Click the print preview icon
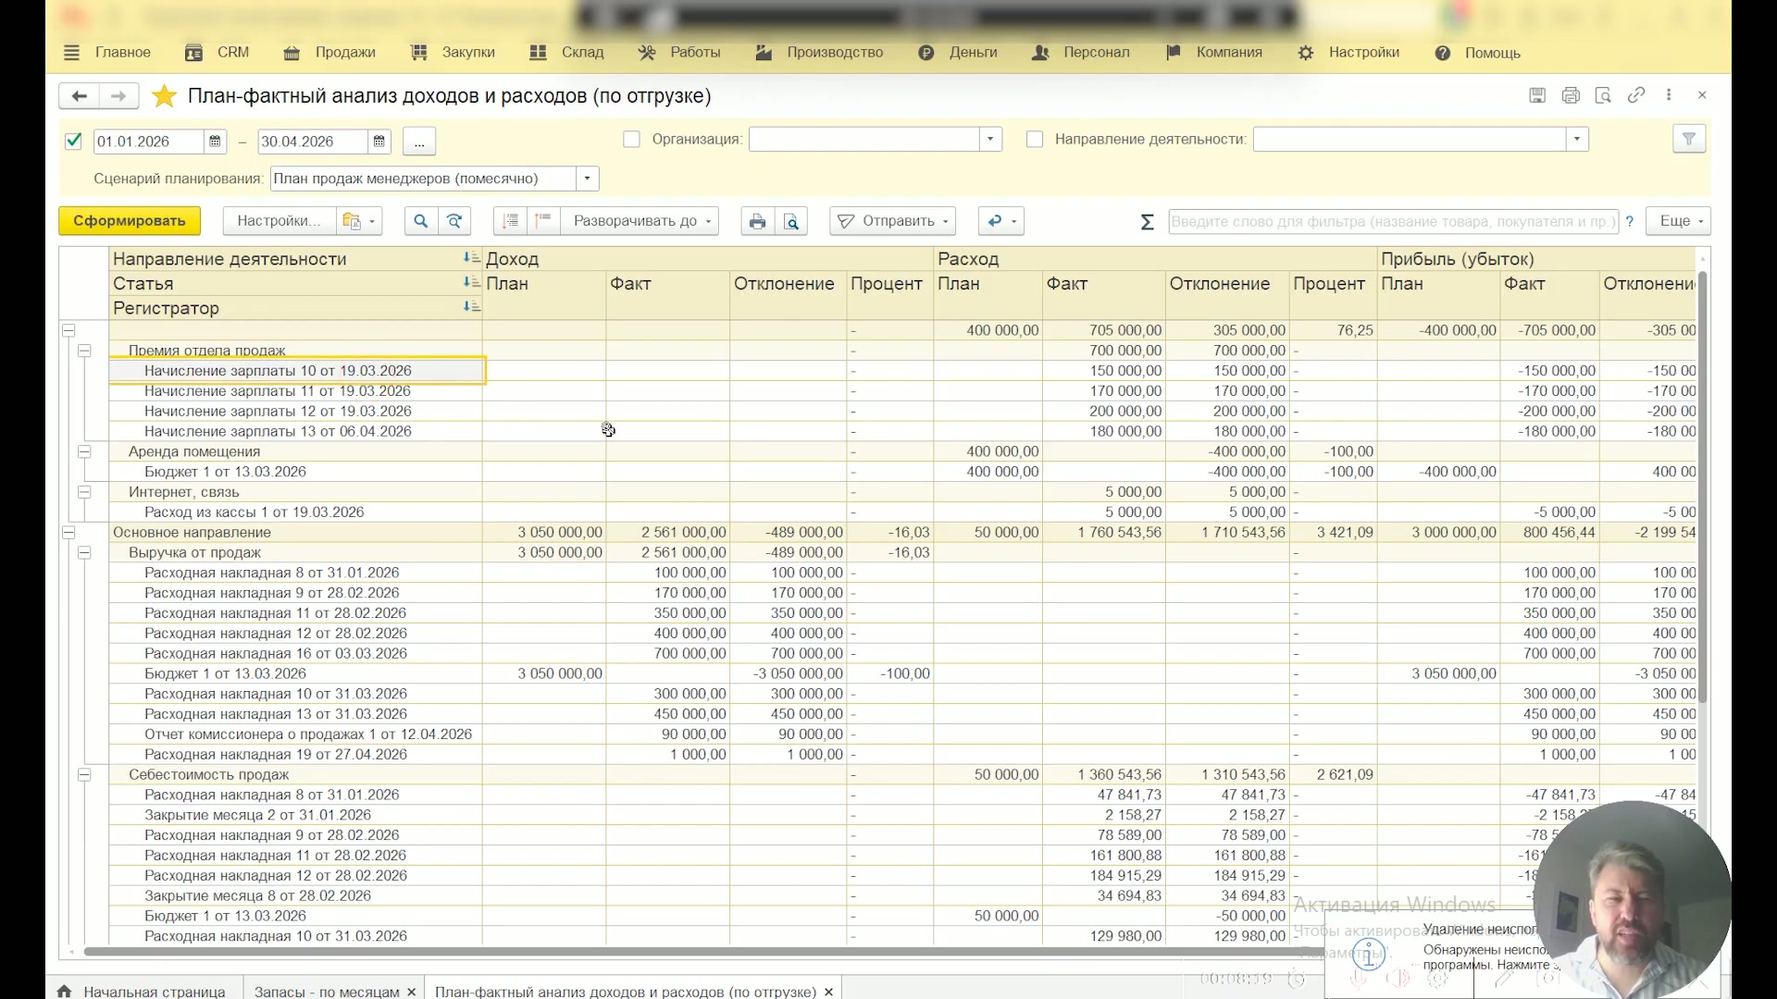The width and height of the screenshot is (1777, 999). tap(791, 221)
